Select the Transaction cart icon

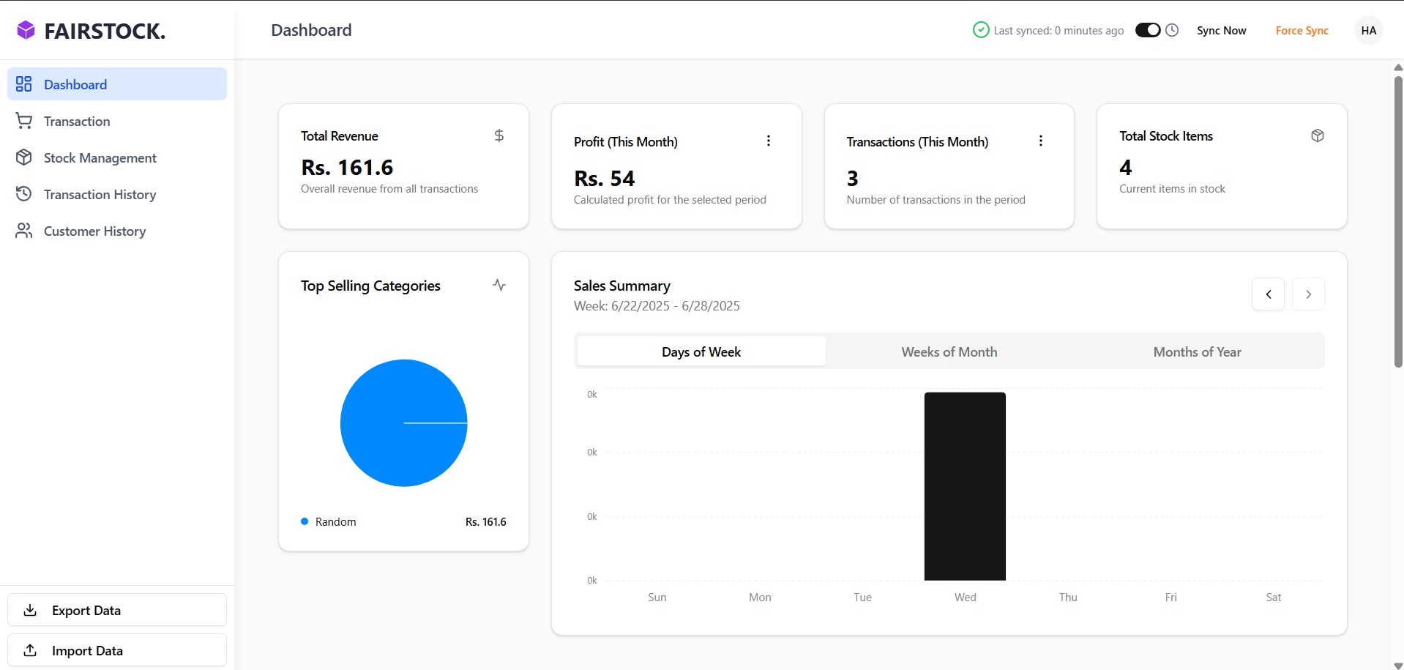[24, 120]
